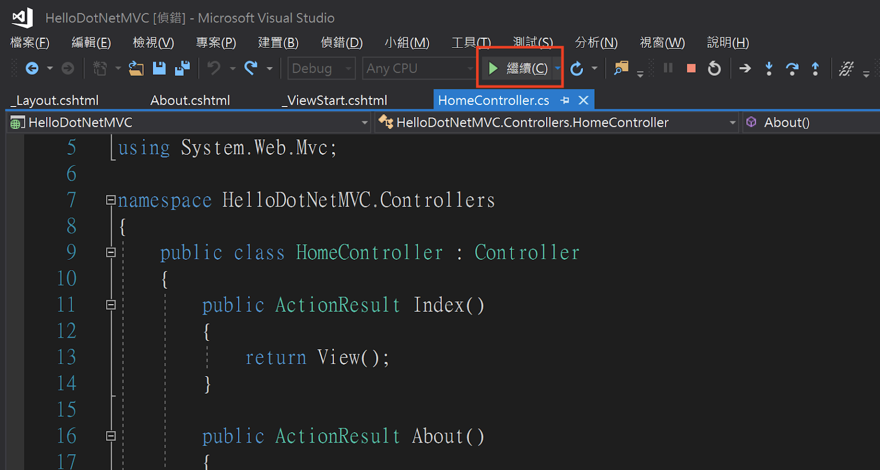The height and width of the screenshot is (470, 880).
Task: Collapse the About() method on line 16
Action: point(111,436)
